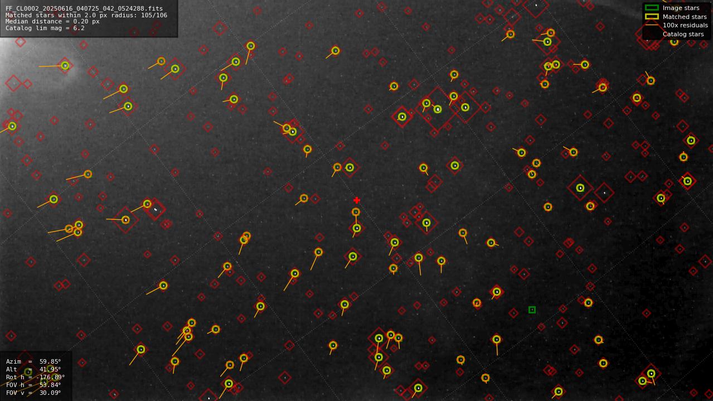Click the green Image stars legend swatch
The image size is (713, 401).
pyautogui.click(x=652, y=8)
